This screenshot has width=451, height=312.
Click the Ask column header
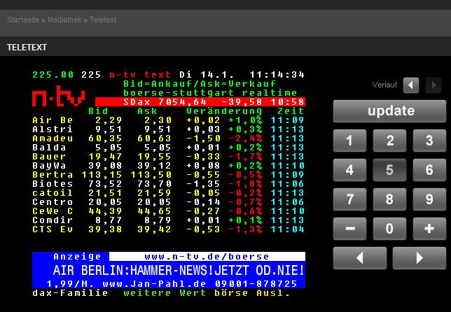[147, 111]
